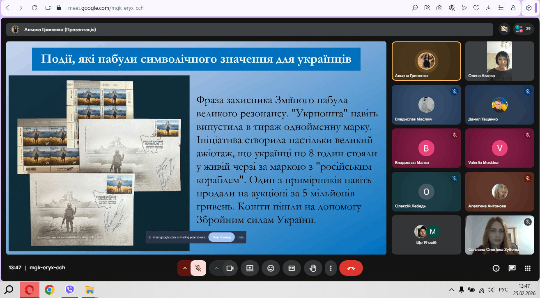Viewport: 540px width, 298px height.
Task: Click the Hide link on sharing bar
Action: [241, 237]
